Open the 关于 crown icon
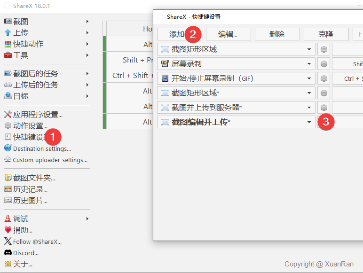Image resolution: width=363 pixels, height=273 pixels. (x=8, y=264)
